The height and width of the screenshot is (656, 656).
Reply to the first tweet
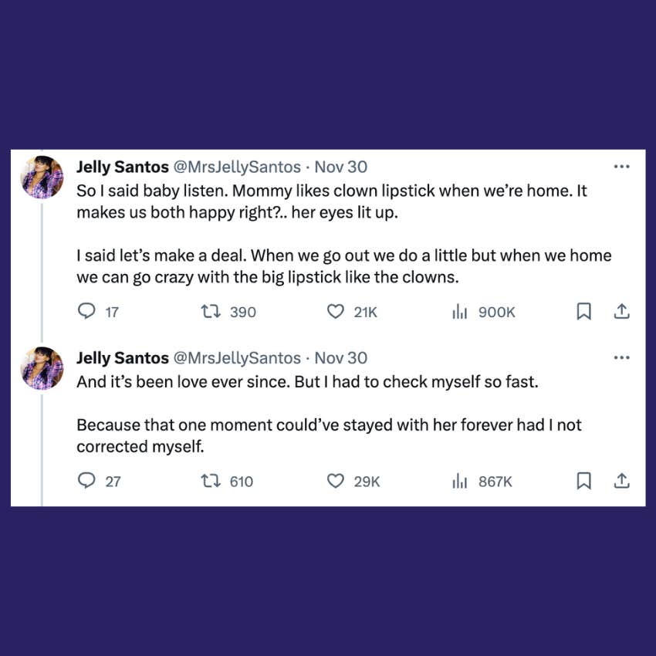click(86, 311)
